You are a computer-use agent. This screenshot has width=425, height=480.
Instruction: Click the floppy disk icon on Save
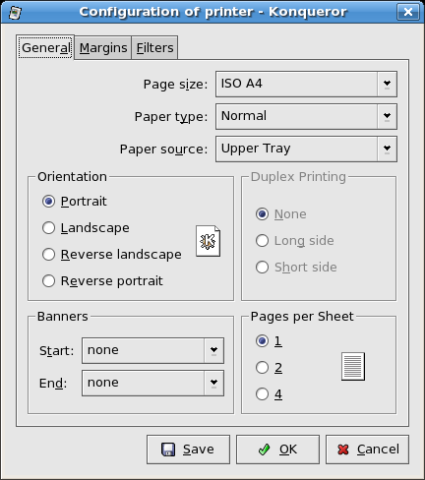tap(168, 450)
